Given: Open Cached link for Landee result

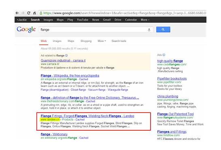Looking at the screenshot, I should point(80,119).
